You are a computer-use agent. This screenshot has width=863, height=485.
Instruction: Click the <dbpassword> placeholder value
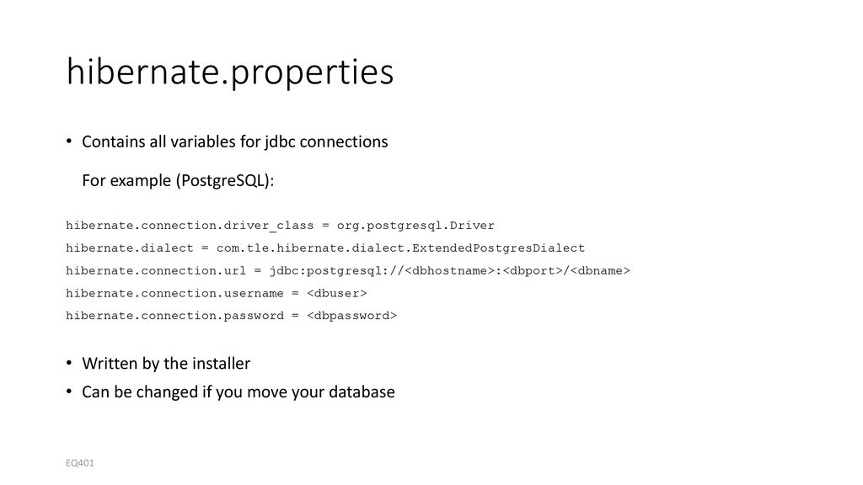(x=351, y=316)
